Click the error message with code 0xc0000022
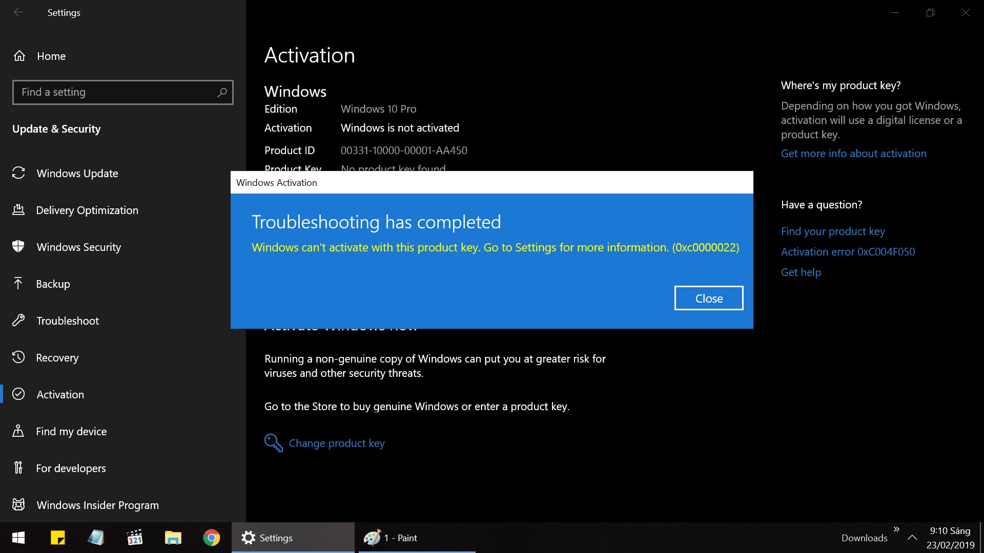Screen dimensions: 984x553 495,247
